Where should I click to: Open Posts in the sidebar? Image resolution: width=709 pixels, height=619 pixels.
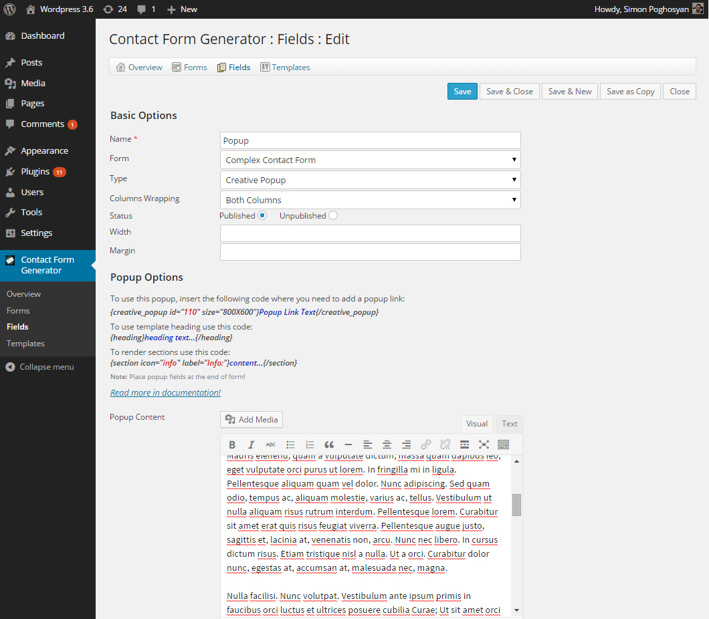[x=31, y=62]
